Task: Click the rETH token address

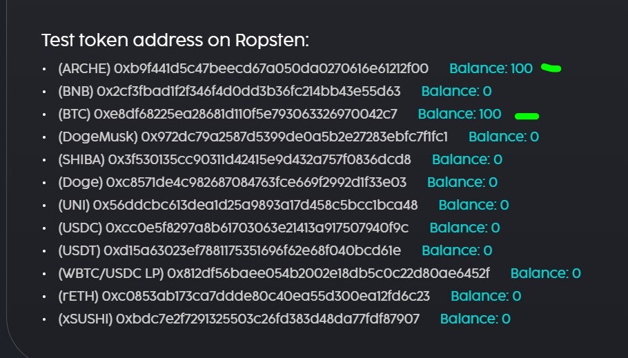Action: (266, 296)
